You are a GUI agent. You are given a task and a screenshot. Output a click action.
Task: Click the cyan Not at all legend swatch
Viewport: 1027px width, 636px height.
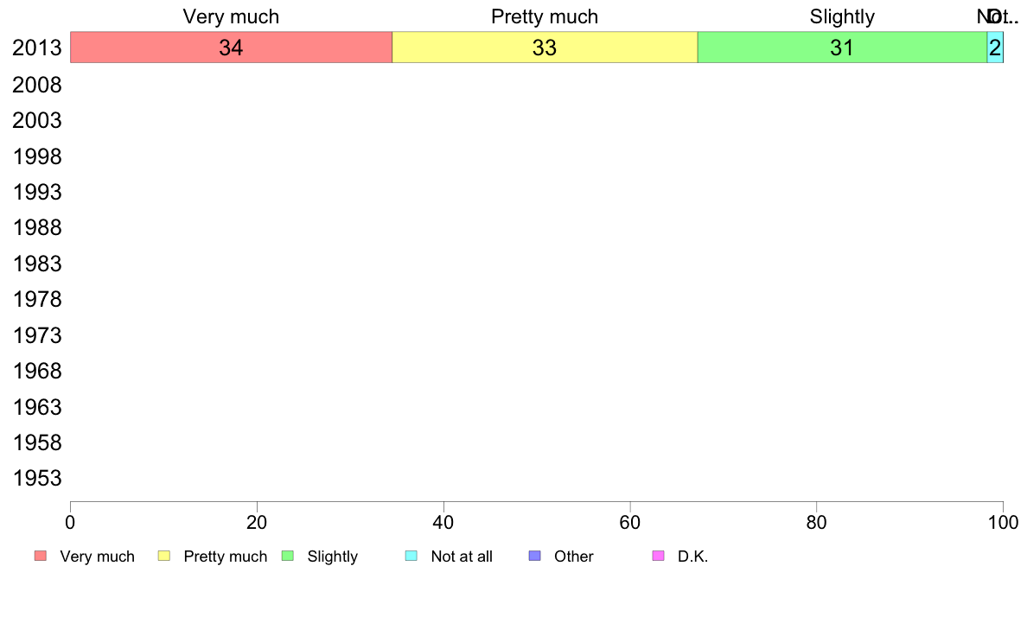(411, 556)
